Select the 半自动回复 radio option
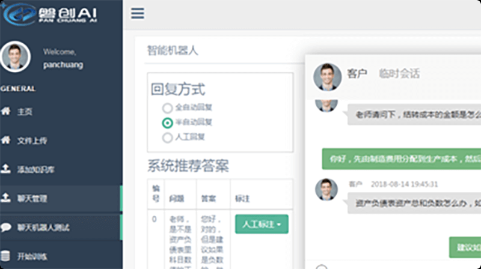Viewport: 481px width, 269px height. pos(167,122)
